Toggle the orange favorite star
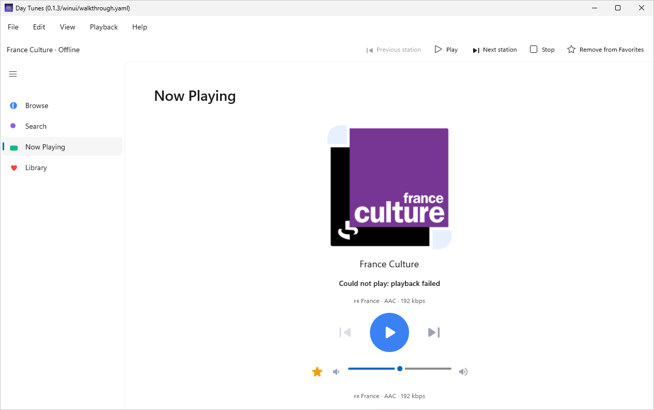This screenshot has height=410, width=654. click(317, 372)
